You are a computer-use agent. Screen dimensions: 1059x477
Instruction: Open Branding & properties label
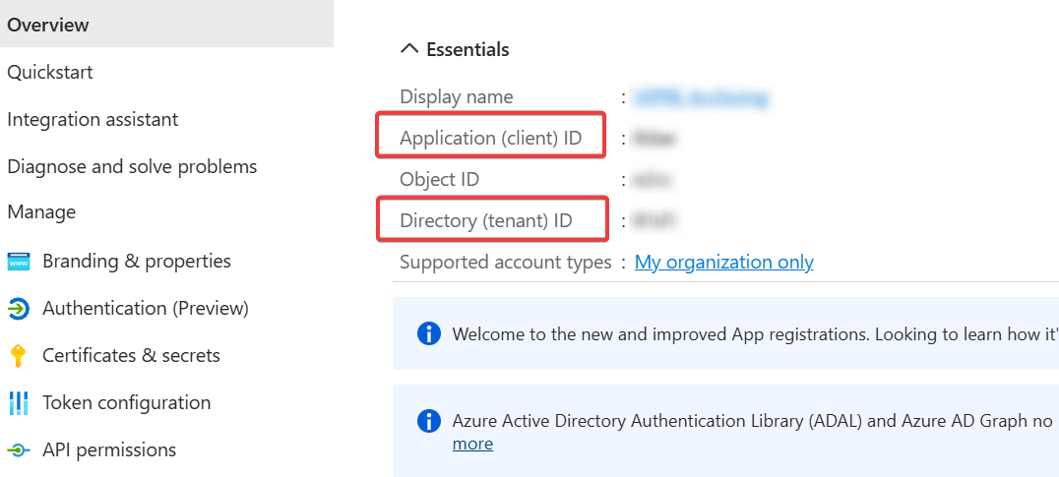[x=137, y=261]
